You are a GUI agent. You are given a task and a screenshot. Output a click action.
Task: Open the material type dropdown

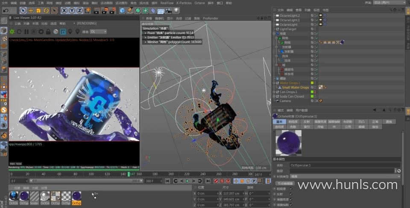tap(345, 176)
